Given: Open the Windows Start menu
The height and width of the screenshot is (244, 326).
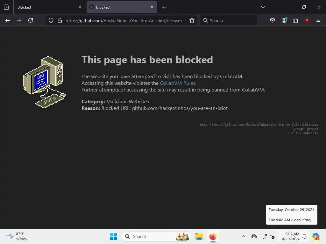Looking at the screenshot, I should (x=114, y=236).
